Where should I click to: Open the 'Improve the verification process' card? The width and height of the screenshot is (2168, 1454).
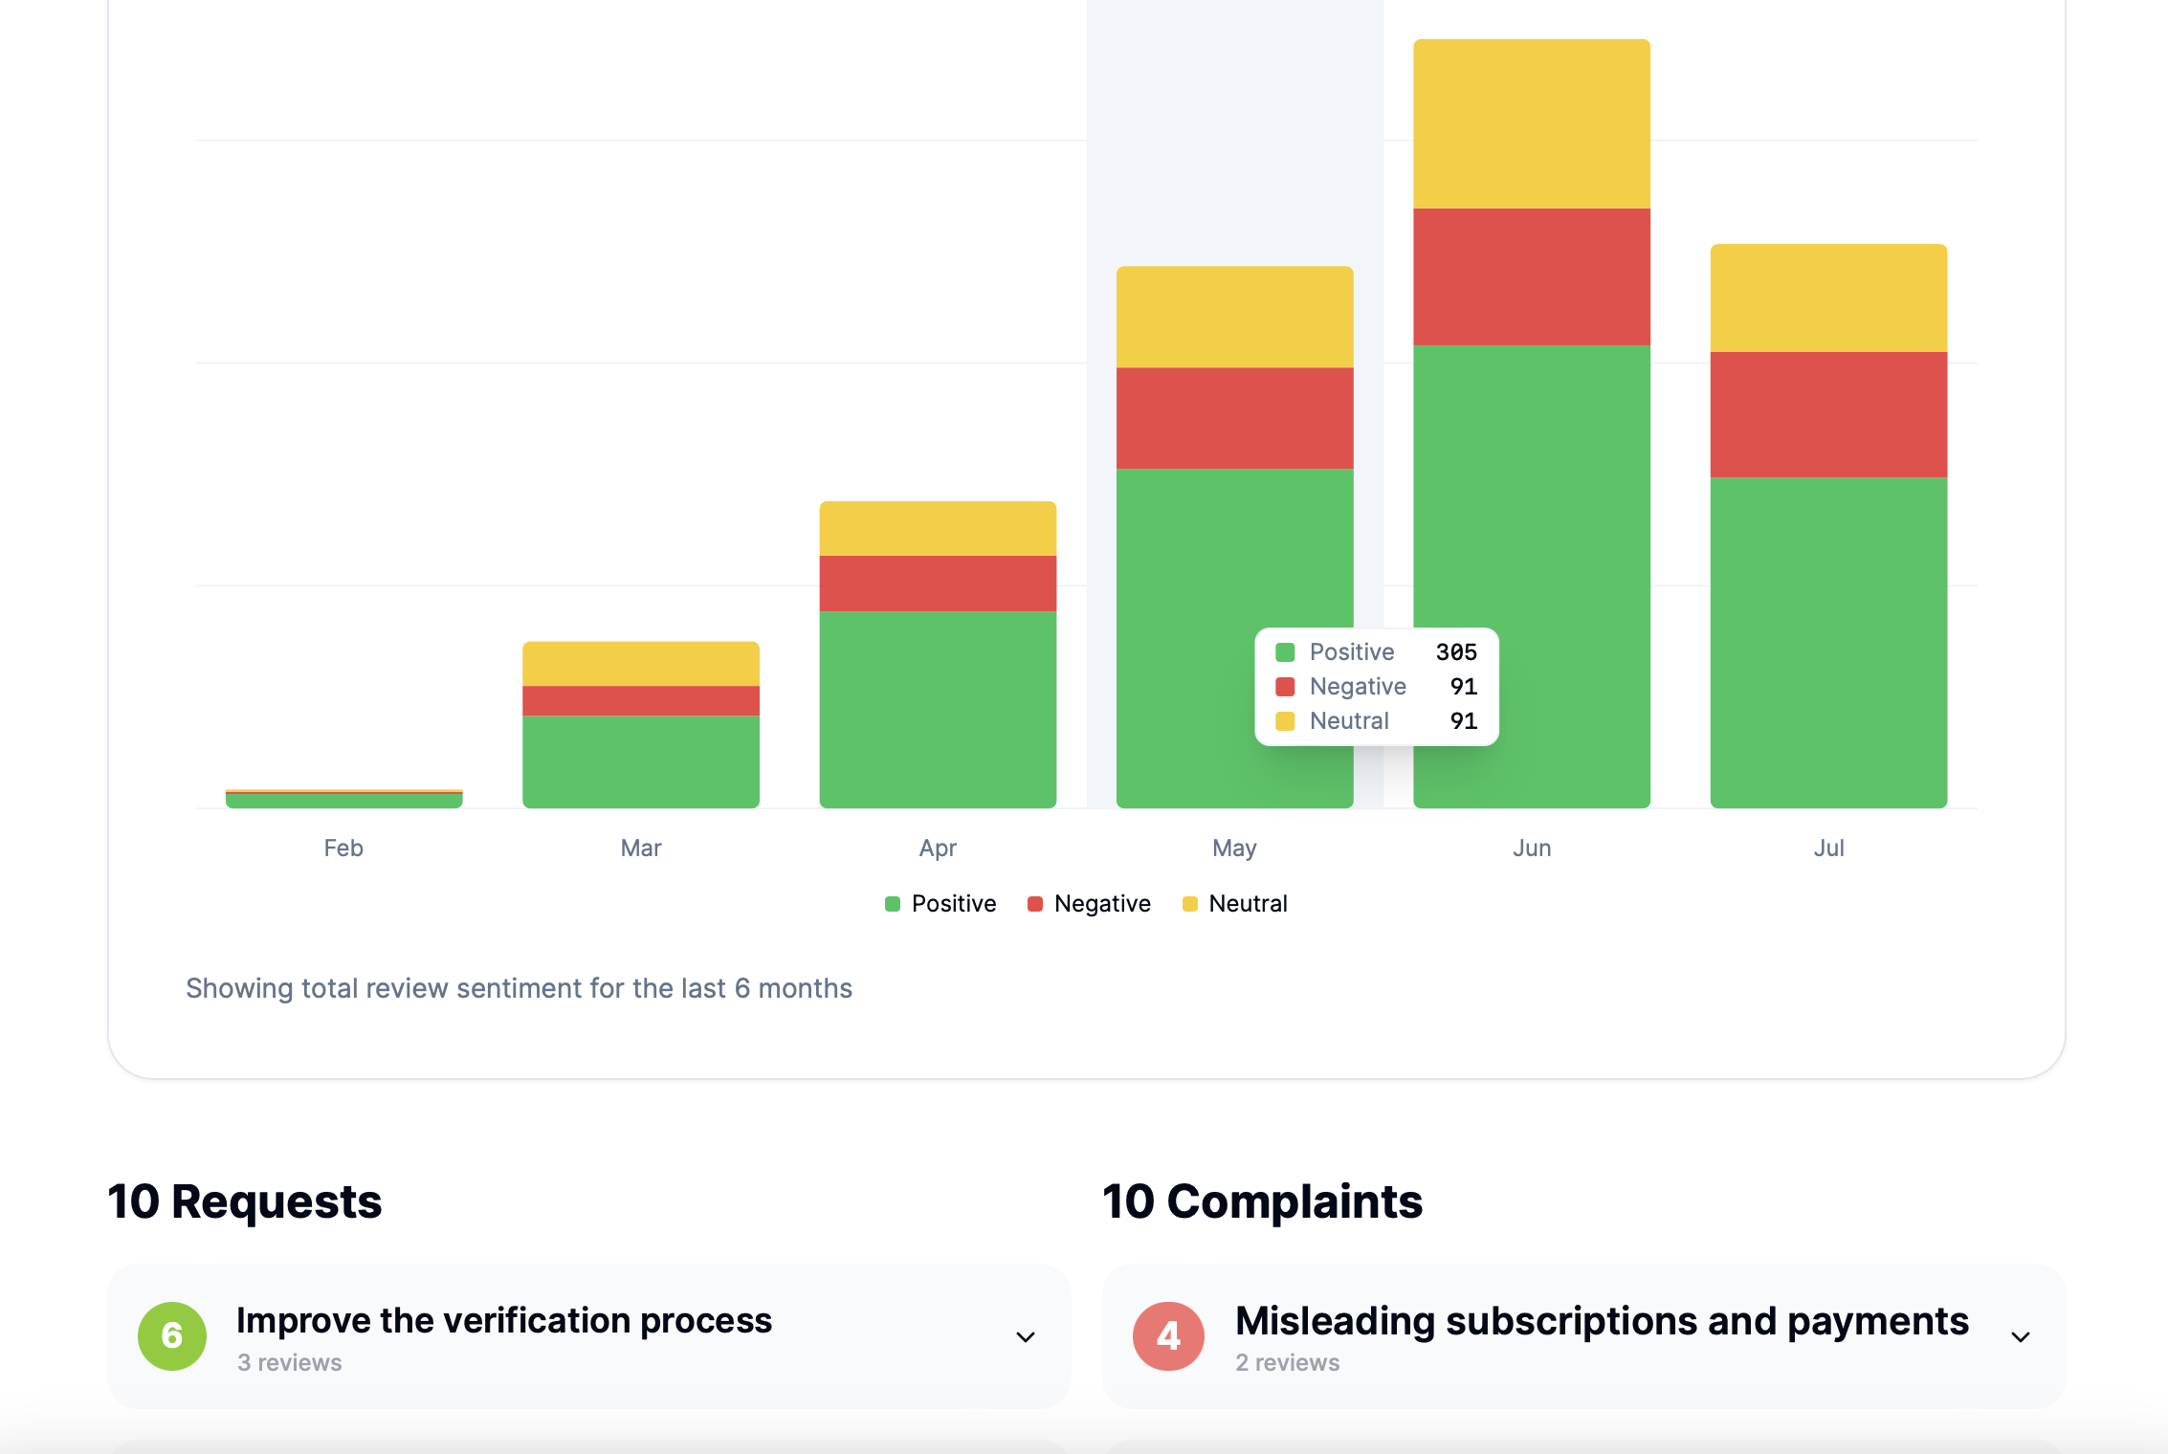(x=503, y=1321)
